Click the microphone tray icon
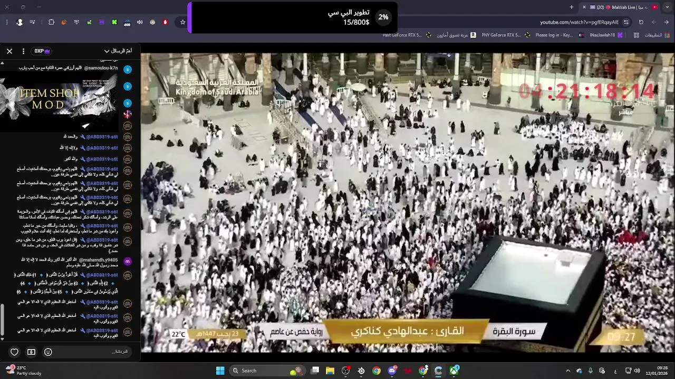The image size is (675, 379). [x=591, y=371]
